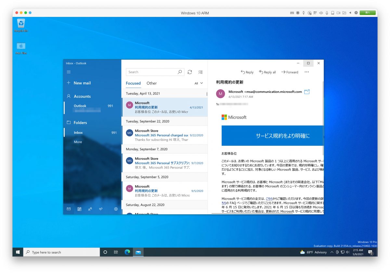The image size is (390, 273).
Task: Open the Recycle Bin desktop icon
Action: 21,25
